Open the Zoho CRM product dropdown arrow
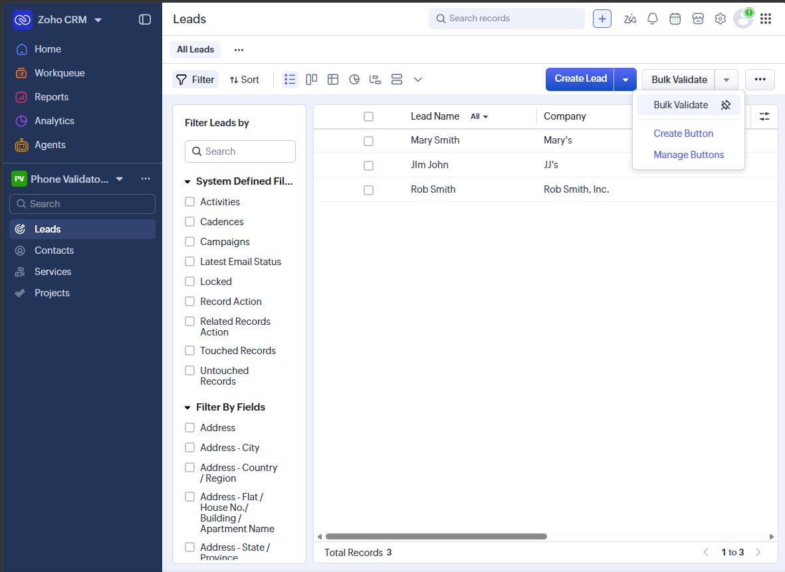785x572 pixels. [98, 20]
